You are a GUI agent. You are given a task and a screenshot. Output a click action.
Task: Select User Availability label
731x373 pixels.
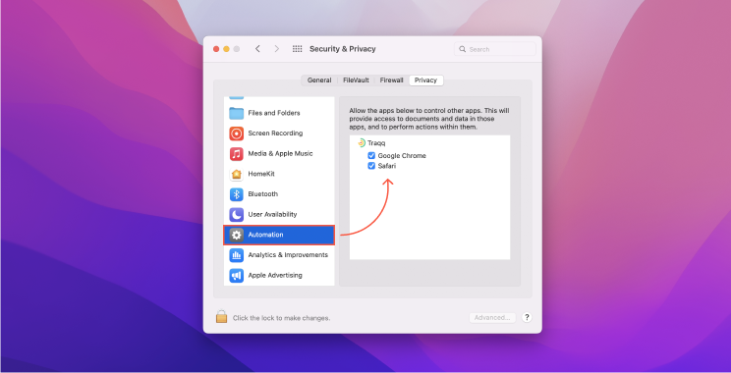272,215
